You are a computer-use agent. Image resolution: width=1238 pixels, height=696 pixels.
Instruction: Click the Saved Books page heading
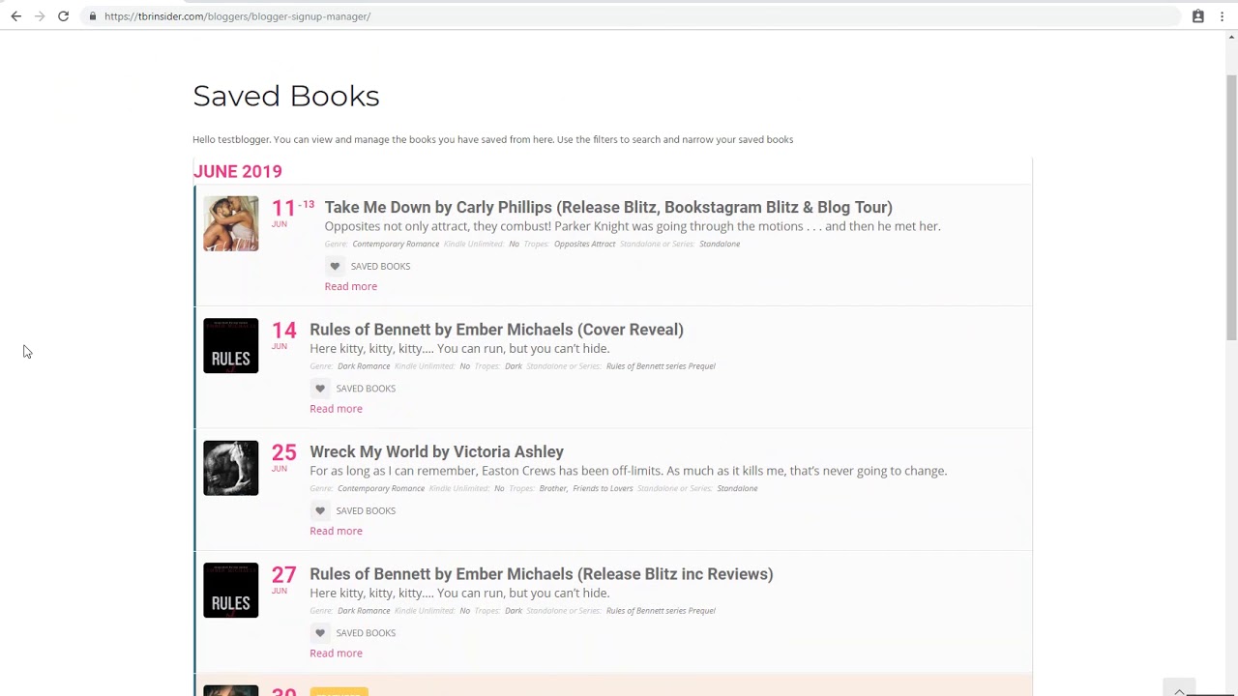coord(286,96)
